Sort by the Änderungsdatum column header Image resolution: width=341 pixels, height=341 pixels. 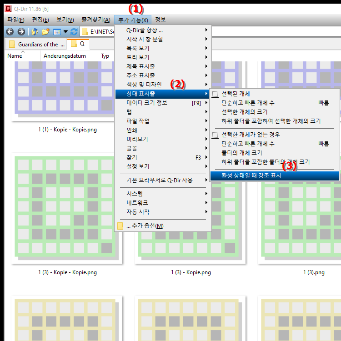click(x=69, y=56)
